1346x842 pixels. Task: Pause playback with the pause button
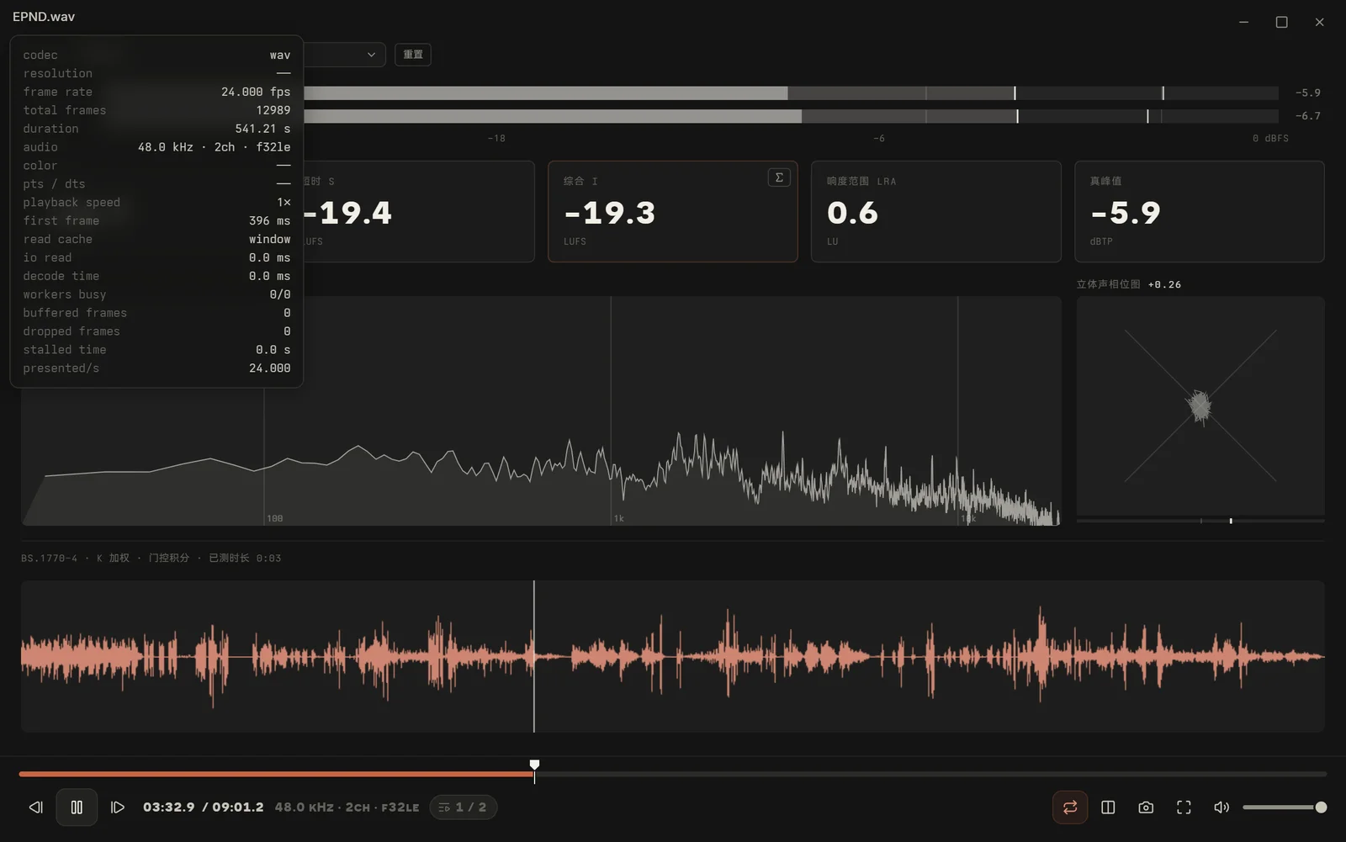77,808
